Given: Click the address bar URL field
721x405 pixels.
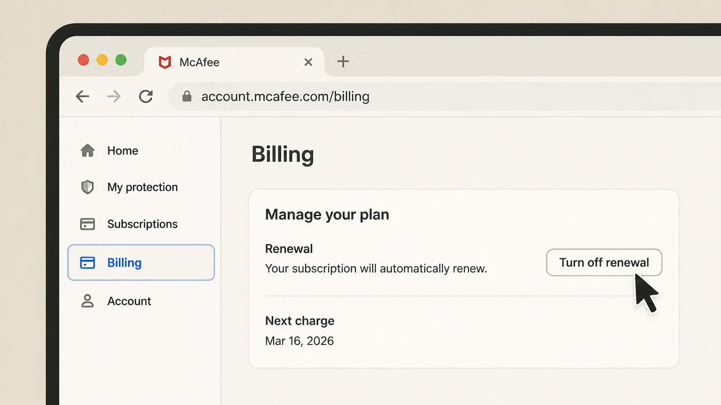Looking at the screenshot, I should coord(444,97).
